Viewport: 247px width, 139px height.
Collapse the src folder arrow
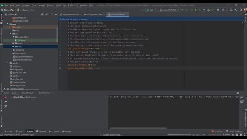click(10, 34)
